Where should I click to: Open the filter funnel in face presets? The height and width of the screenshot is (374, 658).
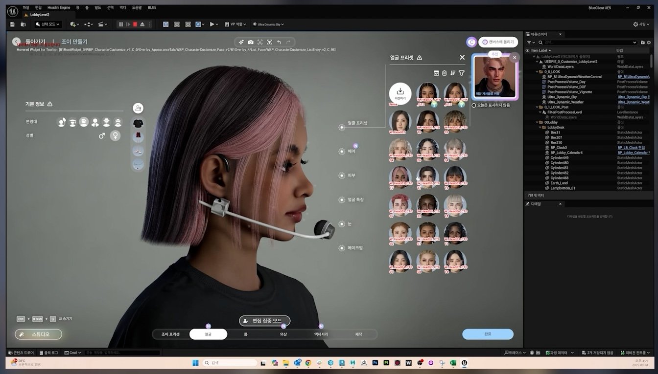click(461, 73)
